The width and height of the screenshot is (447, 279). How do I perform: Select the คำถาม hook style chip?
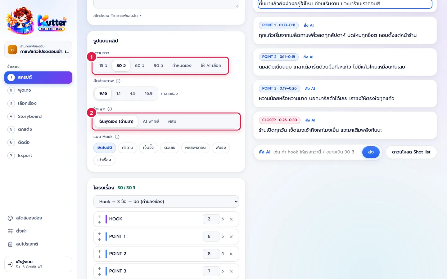point(128,148)
